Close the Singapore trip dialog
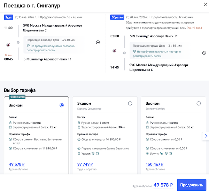The image size is (209, 192). click(204, 5)
